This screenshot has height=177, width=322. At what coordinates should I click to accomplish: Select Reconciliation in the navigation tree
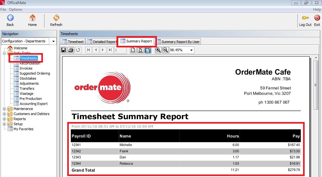point(30,63)
